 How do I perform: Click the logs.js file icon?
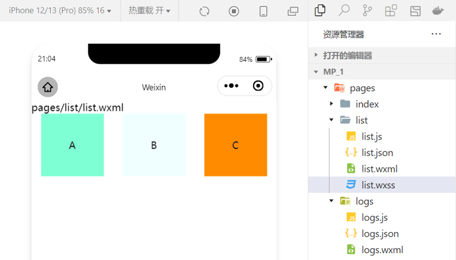(351, 217)
